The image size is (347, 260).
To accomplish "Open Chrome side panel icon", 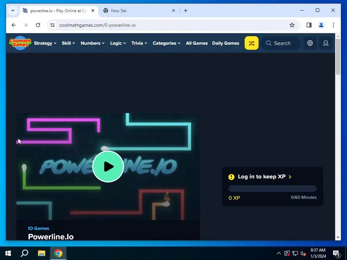I will click(x=309, y=25).
